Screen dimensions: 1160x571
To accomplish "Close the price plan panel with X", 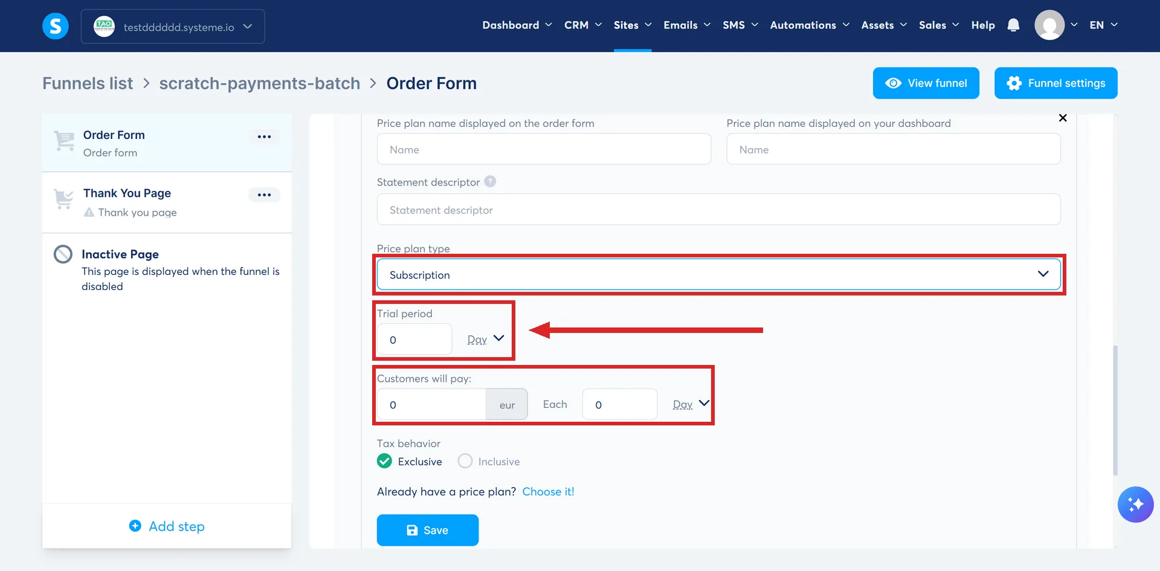I will (1063, 118).
